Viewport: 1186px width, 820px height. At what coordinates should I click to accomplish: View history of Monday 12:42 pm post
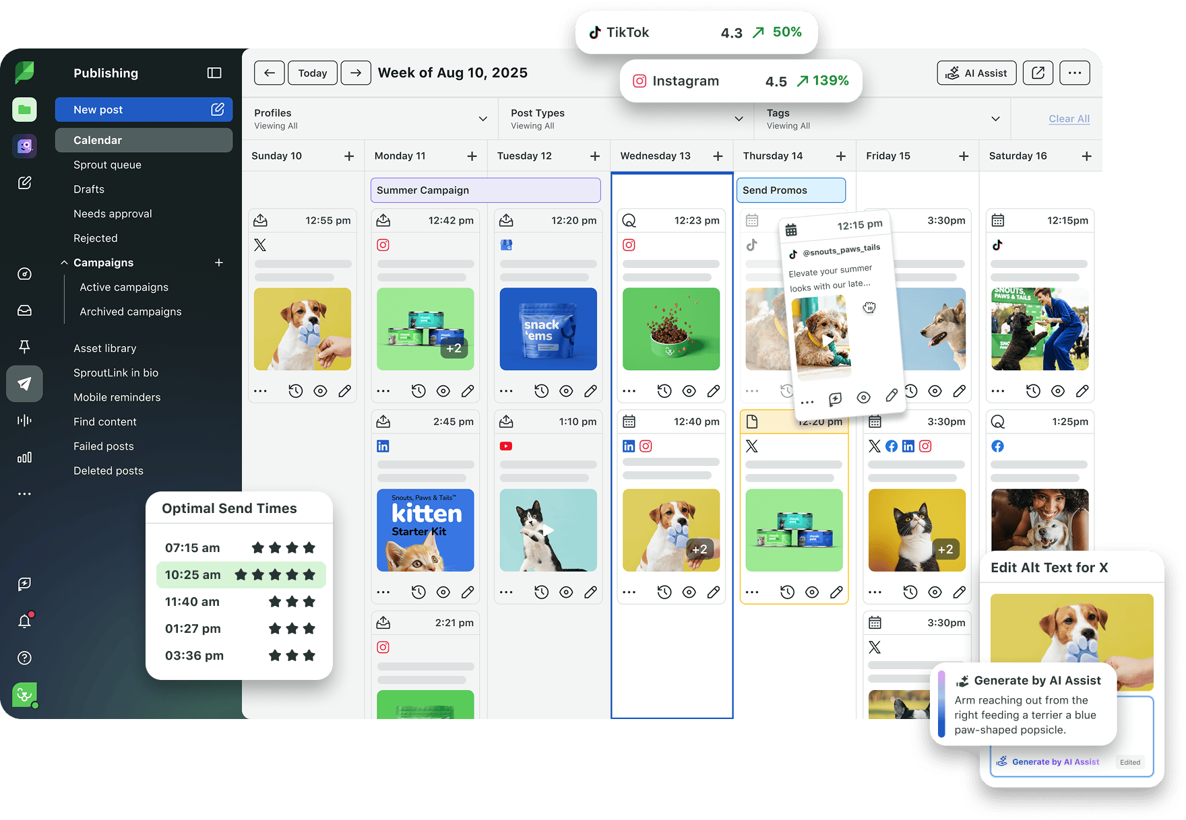(418, 391)
